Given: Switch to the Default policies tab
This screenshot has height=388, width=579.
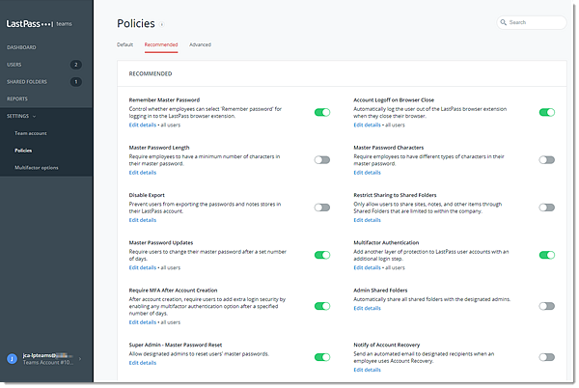Looking at the screenshot, I should click(124, 44).
